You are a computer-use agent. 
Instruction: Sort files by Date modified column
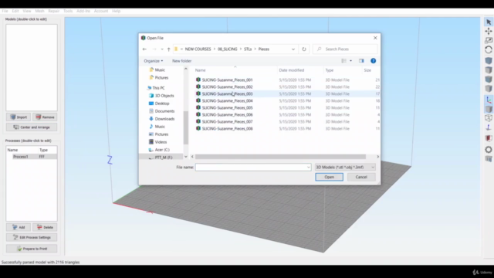tap(292, 70)
